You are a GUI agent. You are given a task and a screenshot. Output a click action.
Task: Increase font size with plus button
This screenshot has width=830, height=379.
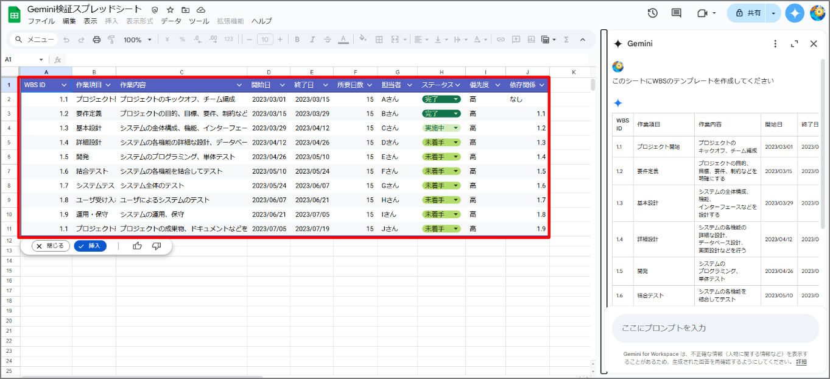(x=280, y=40)
